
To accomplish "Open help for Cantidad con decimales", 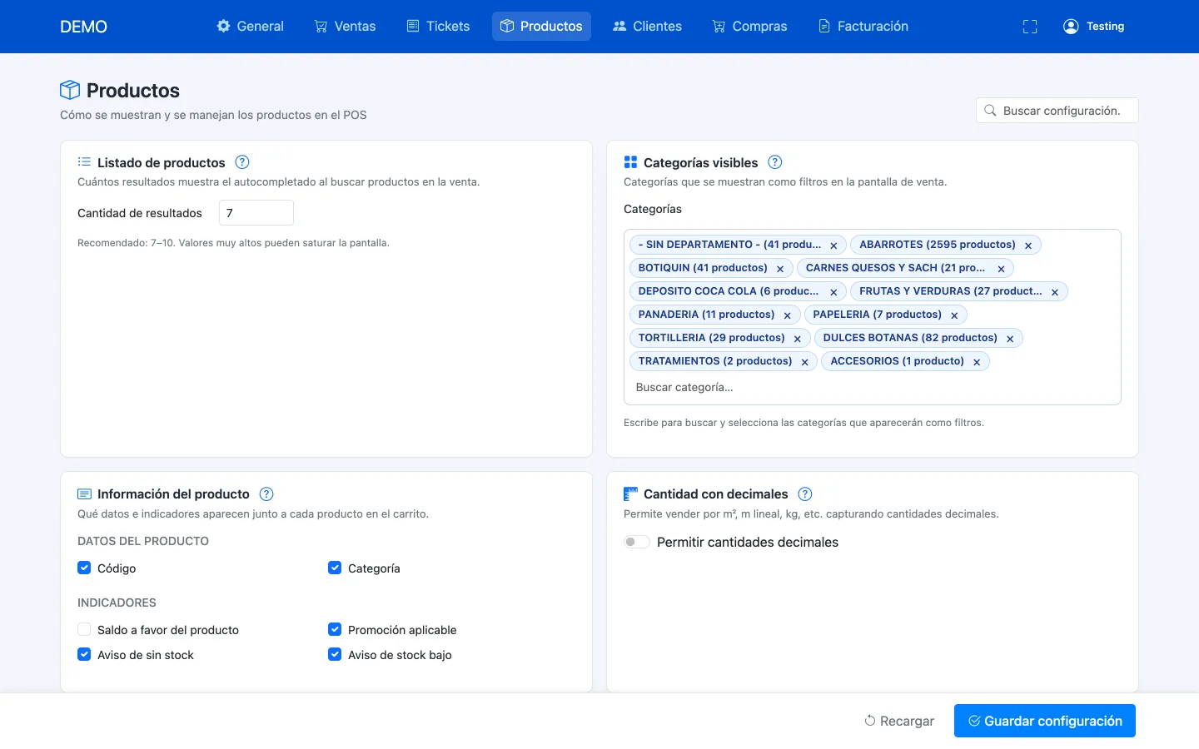I will (805, 494).
